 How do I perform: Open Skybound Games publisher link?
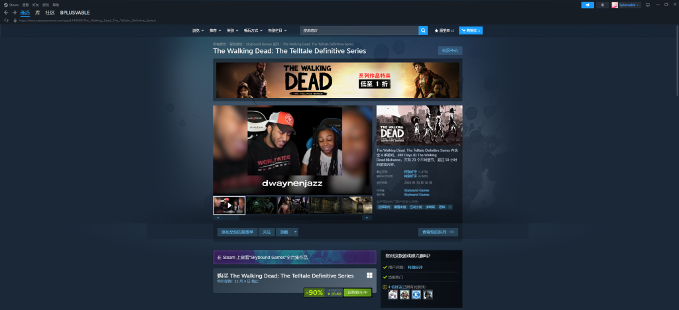coord(416,195)
